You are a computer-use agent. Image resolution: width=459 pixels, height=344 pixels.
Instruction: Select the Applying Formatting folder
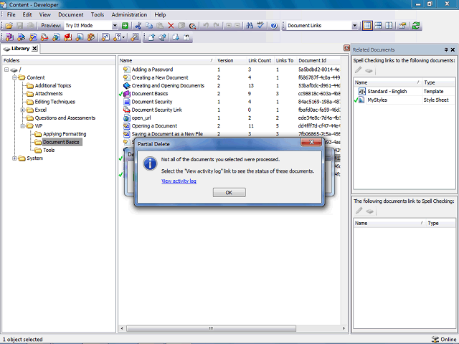65,134
